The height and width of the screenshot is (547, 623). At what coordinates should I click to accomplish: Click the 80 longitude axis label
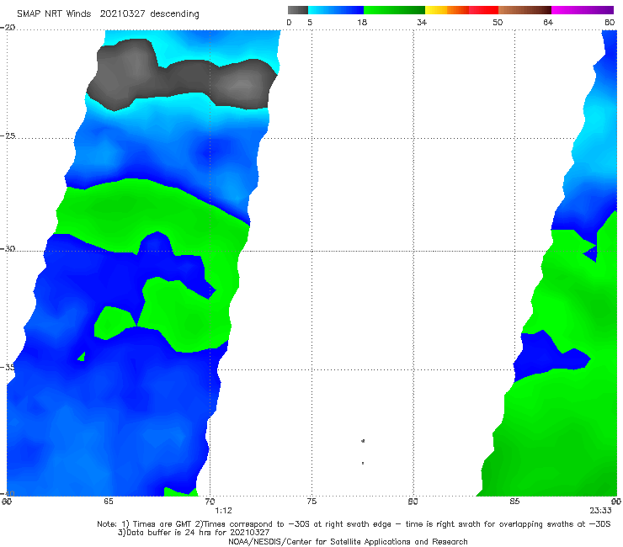413,502
